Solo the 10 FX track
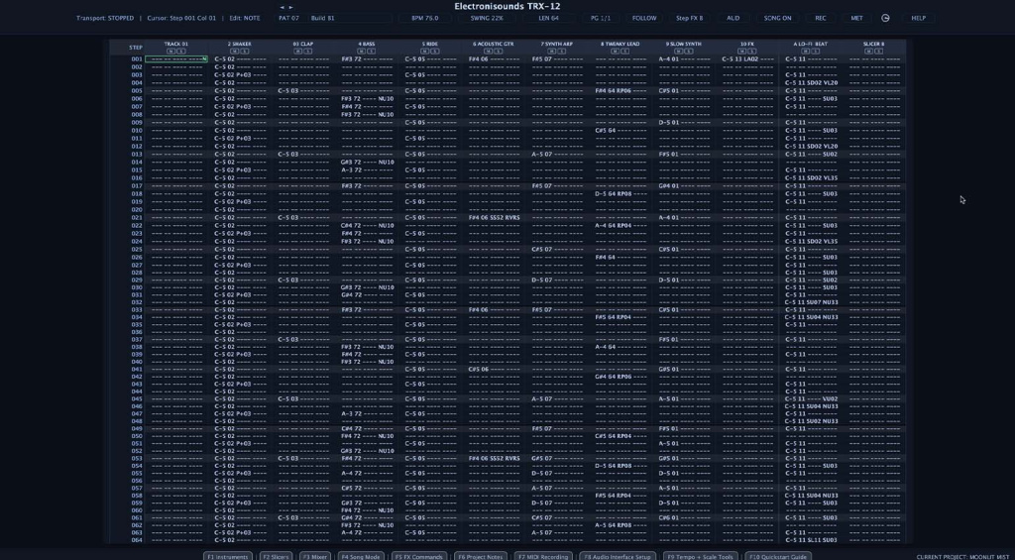This screenshot has width=1015, height=560. pos(750,51)
